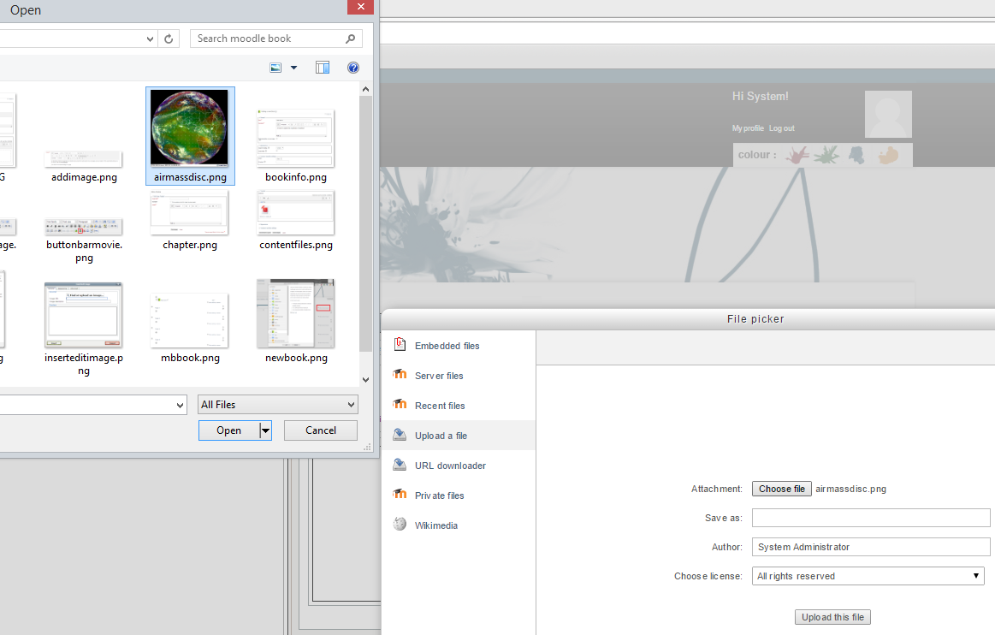Click the Author input field
The height and width of the screenshot is (635, 995).
[x=871, y=547]
